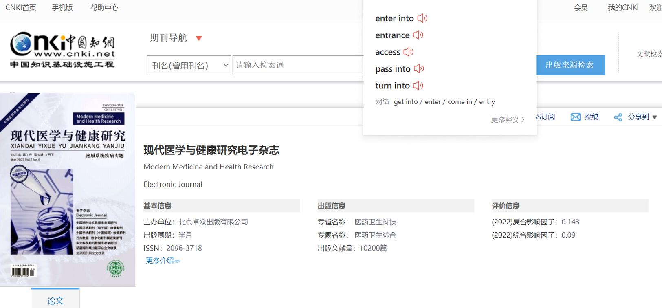Open 更多释义 in the dictionary popup
The image size is (662, 308).
coord(508,119)
